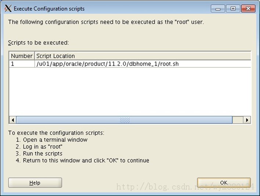Click 'Open a terminal window' instruction text
This screenshot has height=196, width=260.
(55, 140)
